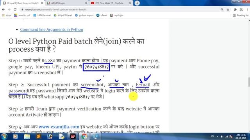The height and width of the screenshot is (140, 250).
Task: Open the LAN Personal bookmark
Action: point(42,15)
